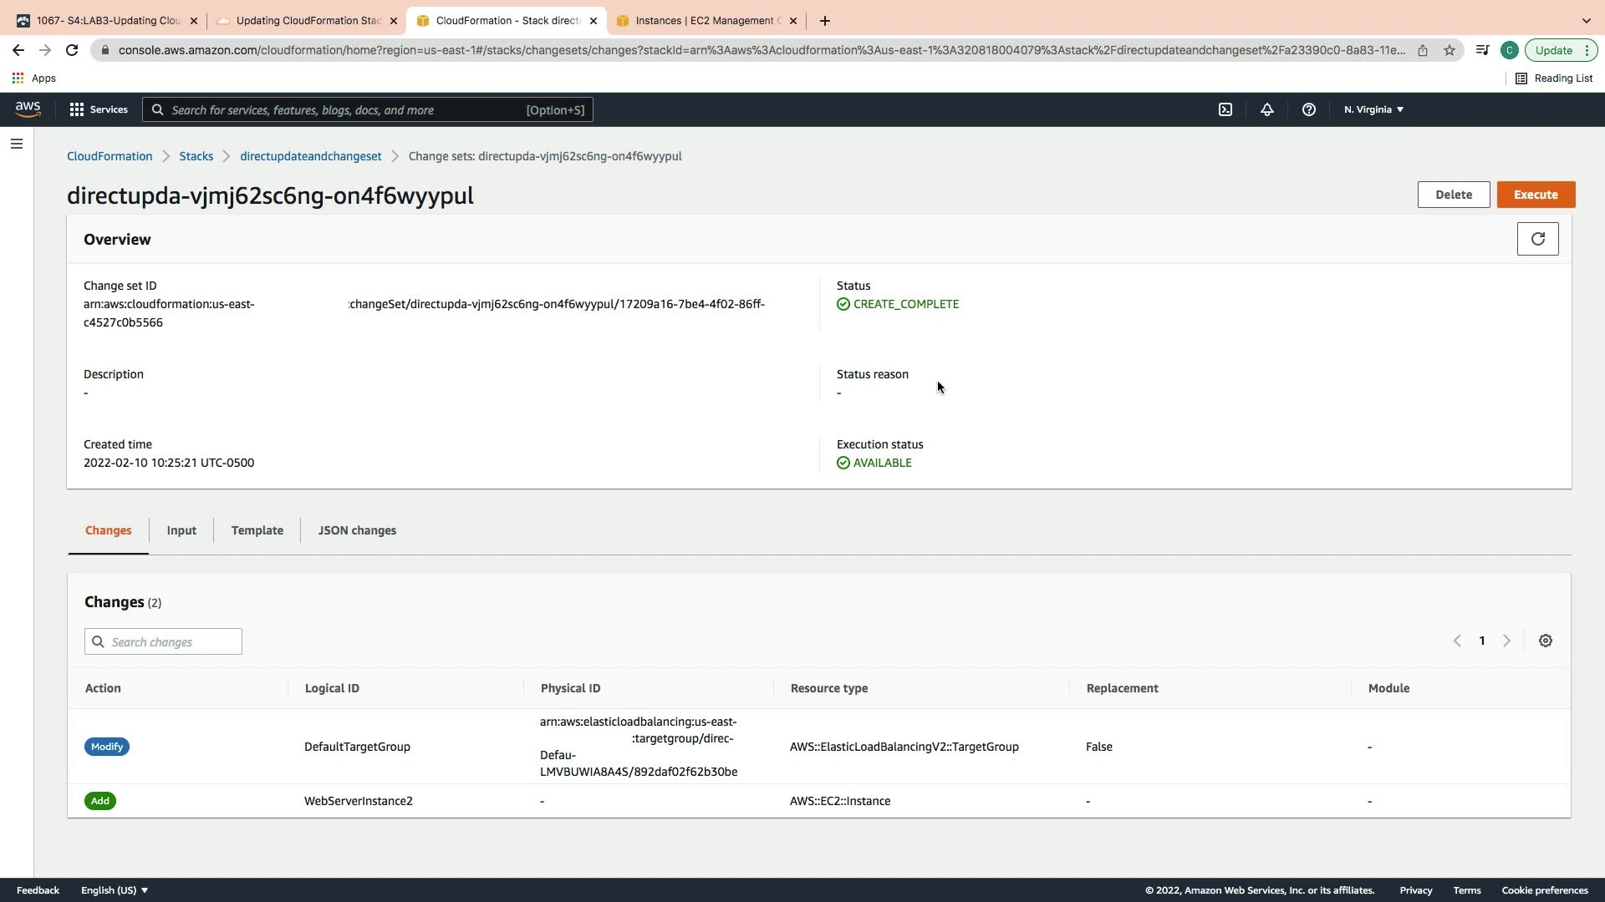This screenshot has width=1605, height=902.
Task: Open browser tab list chevron
Action: coord(1586,21)
